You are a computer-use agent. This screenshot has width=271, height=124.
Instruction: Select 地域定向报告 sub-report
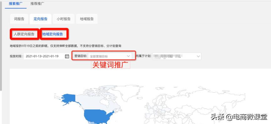click(53, 34)
